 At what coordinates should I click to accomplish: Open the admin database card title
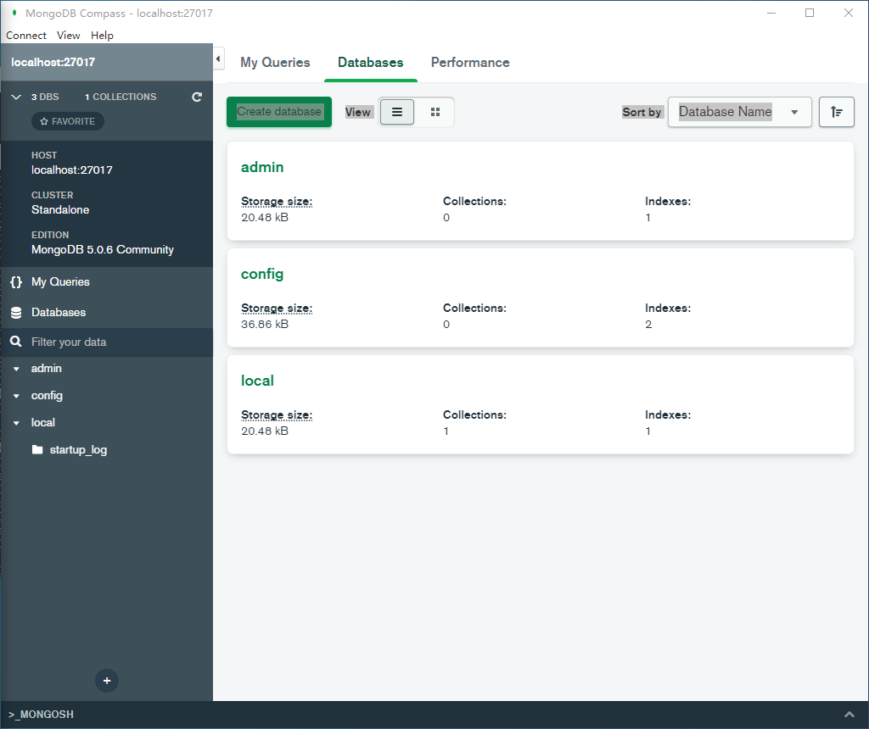click(x=262, y=167)
